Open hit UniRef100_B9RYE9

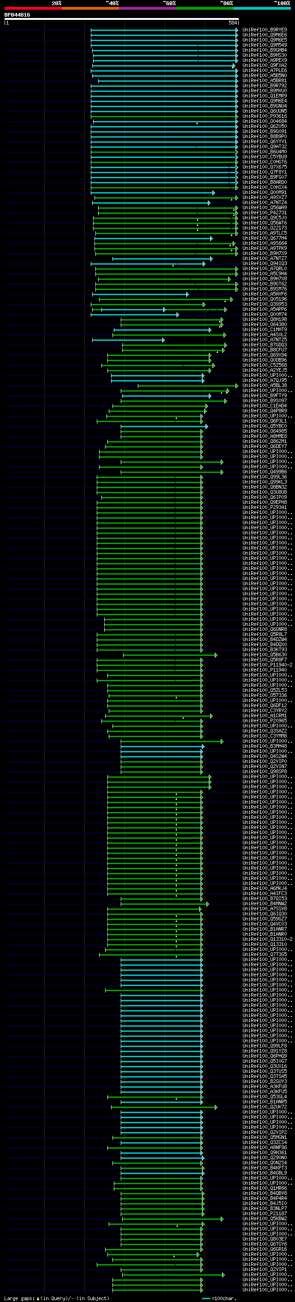265,30
